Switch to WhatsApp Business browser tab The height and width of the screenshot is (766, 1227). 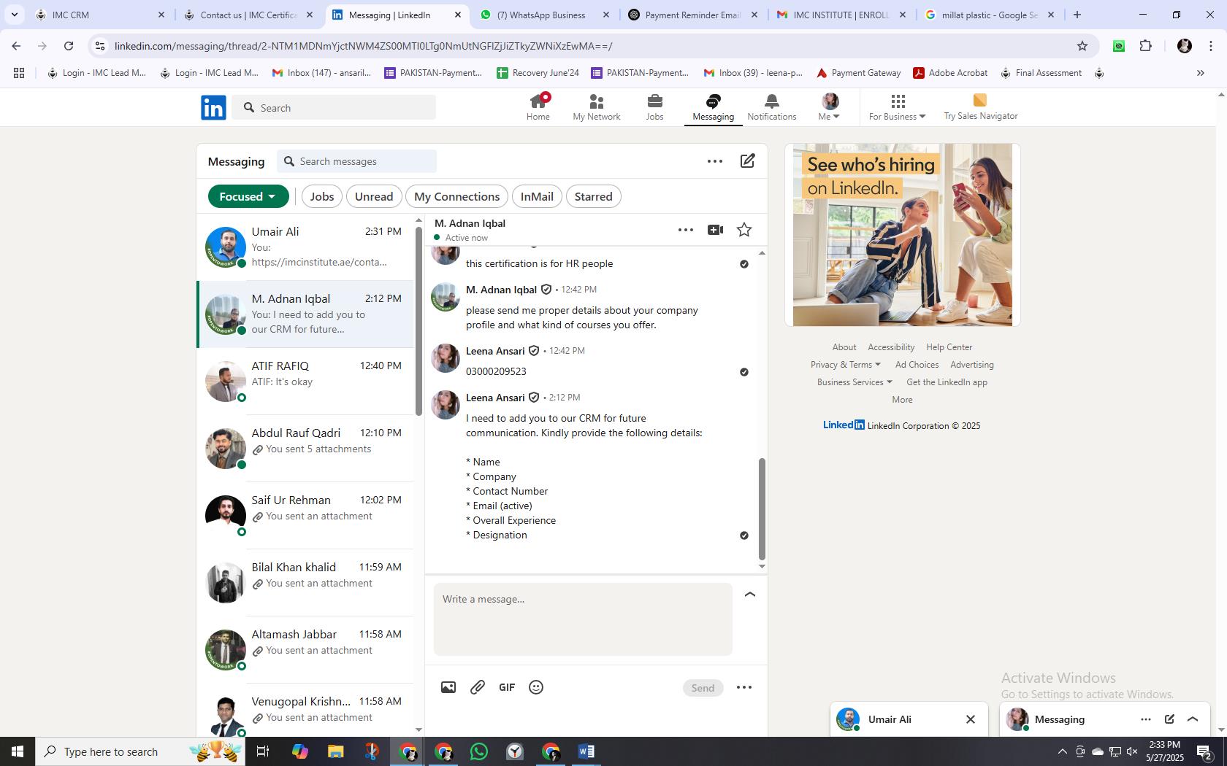(544, 15)
